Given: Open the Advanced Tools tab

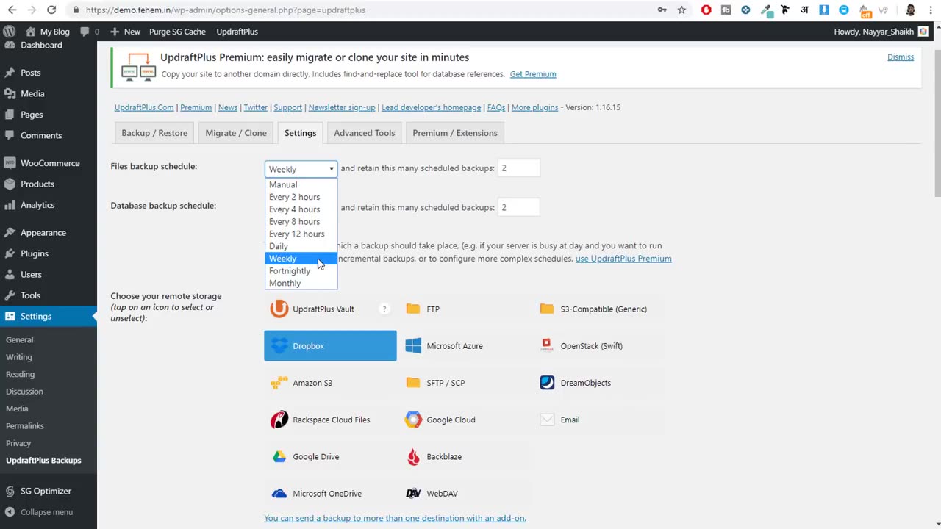Looking at the screenshot, I should pyautogui.click(x=365, y=133).
